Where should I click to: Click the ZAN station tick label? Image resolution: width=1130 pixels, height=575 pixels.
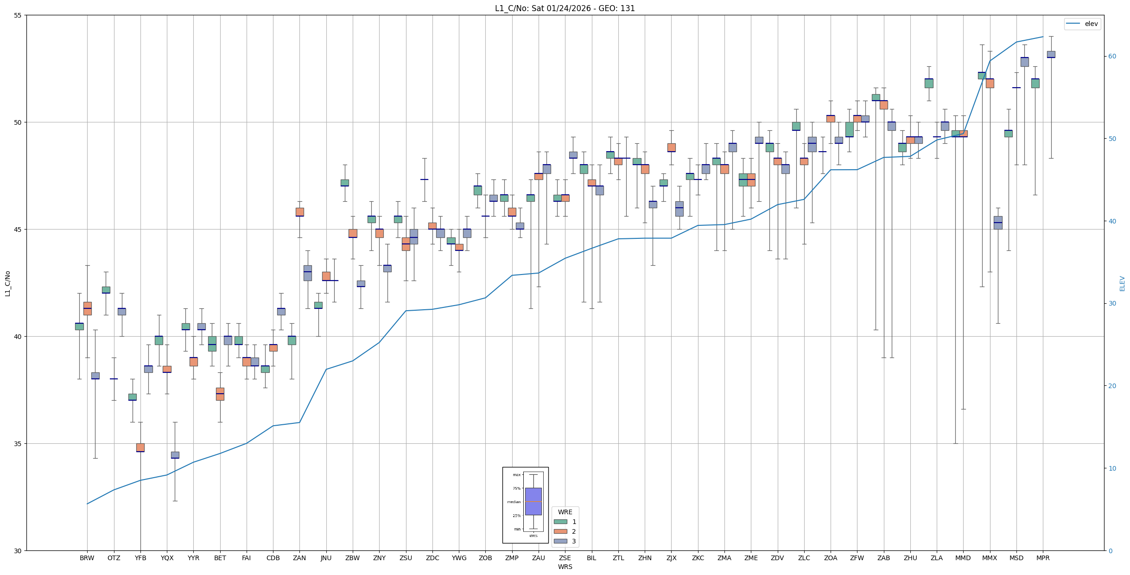point(299,558)
